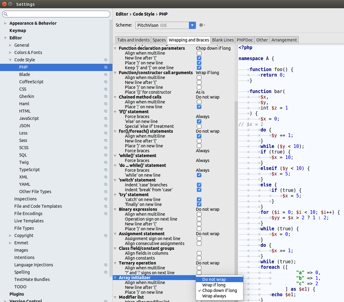
Task: Click in the settings search field
Action: click(58, 14)
